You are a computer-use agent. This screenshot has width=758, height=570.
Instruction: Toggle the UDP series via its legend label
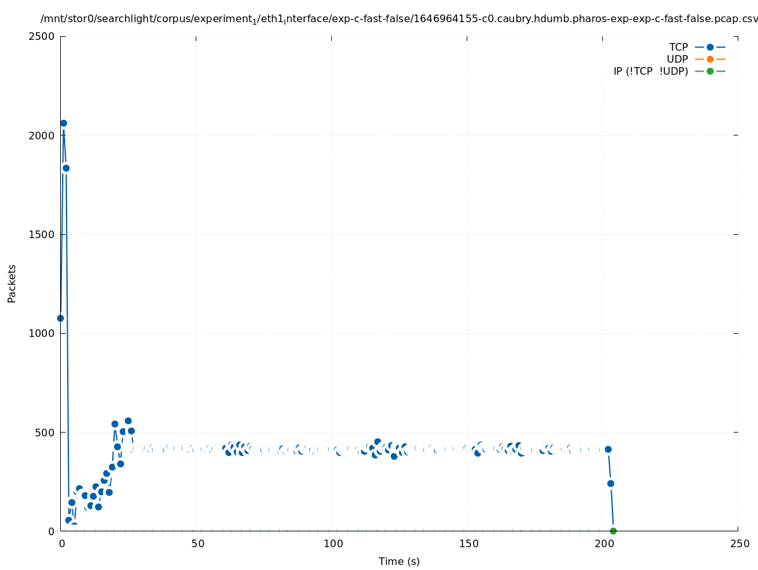[677, 59]
